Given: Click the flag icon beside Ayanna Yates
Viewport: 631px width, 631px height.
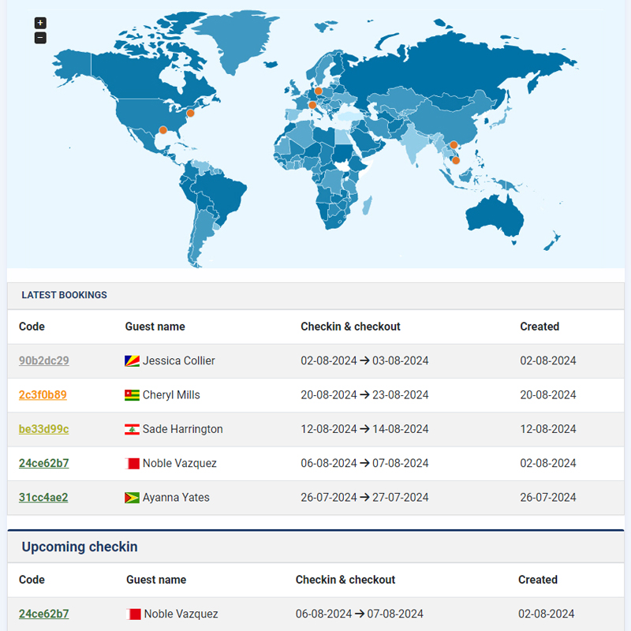Looking at the screenshot, I should click(x=132, y=498).
